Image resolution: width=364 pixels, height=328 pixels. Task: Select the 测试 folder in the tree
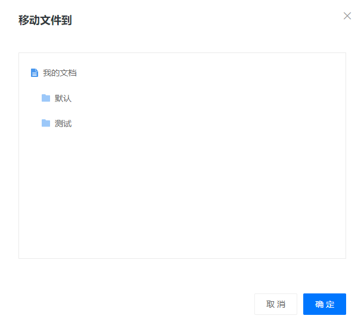coord(63,123)
